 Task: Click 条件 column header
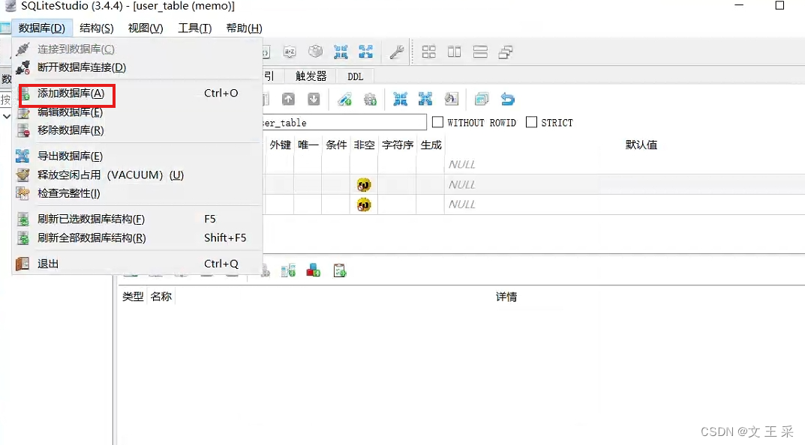[x=336, y=145]
